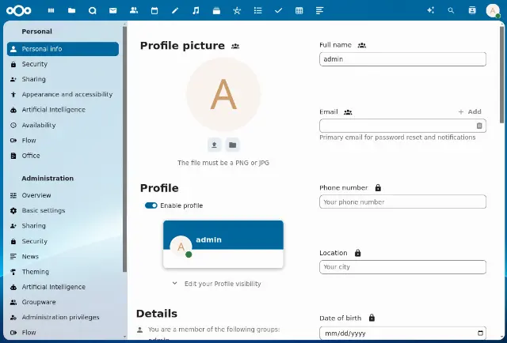
Task: Open the Deck app icon
Action: tap(216, 10)
